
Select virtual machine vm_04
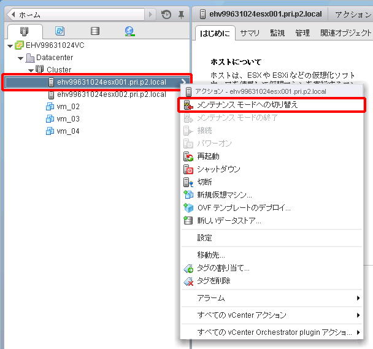click(68, 131)
